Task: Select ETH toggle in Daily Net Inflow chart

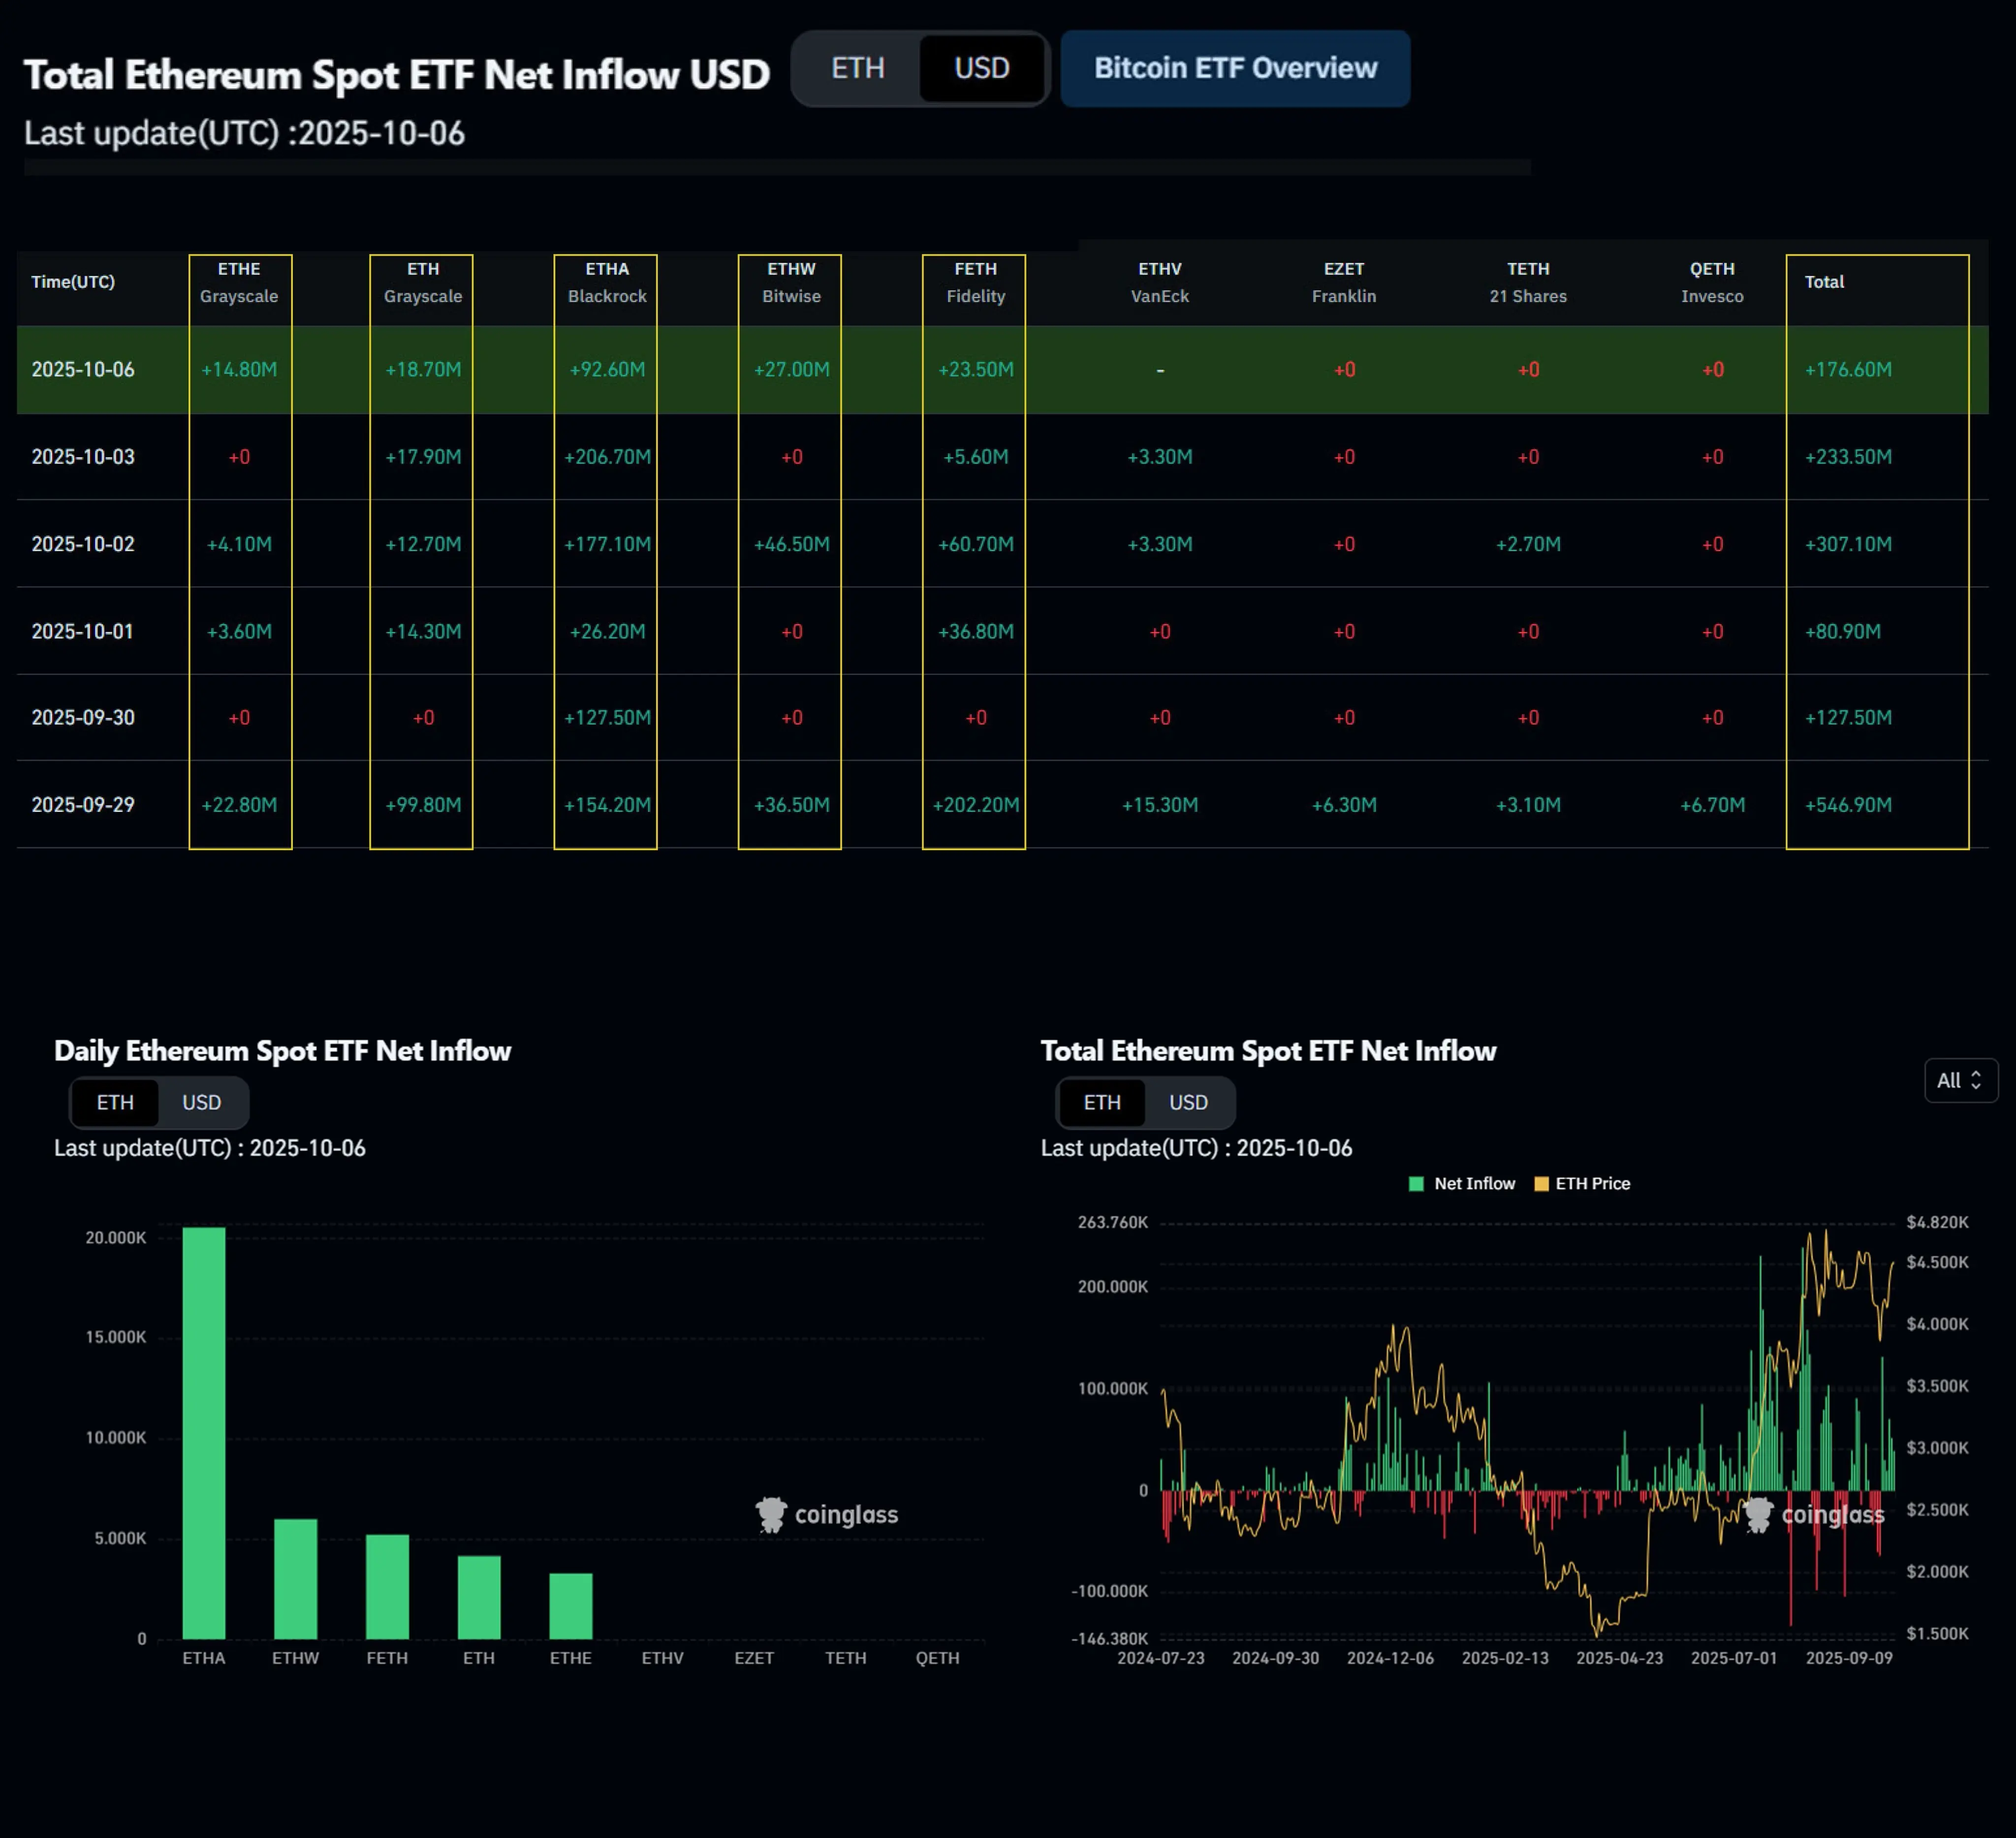Action: click(115, 1102)
